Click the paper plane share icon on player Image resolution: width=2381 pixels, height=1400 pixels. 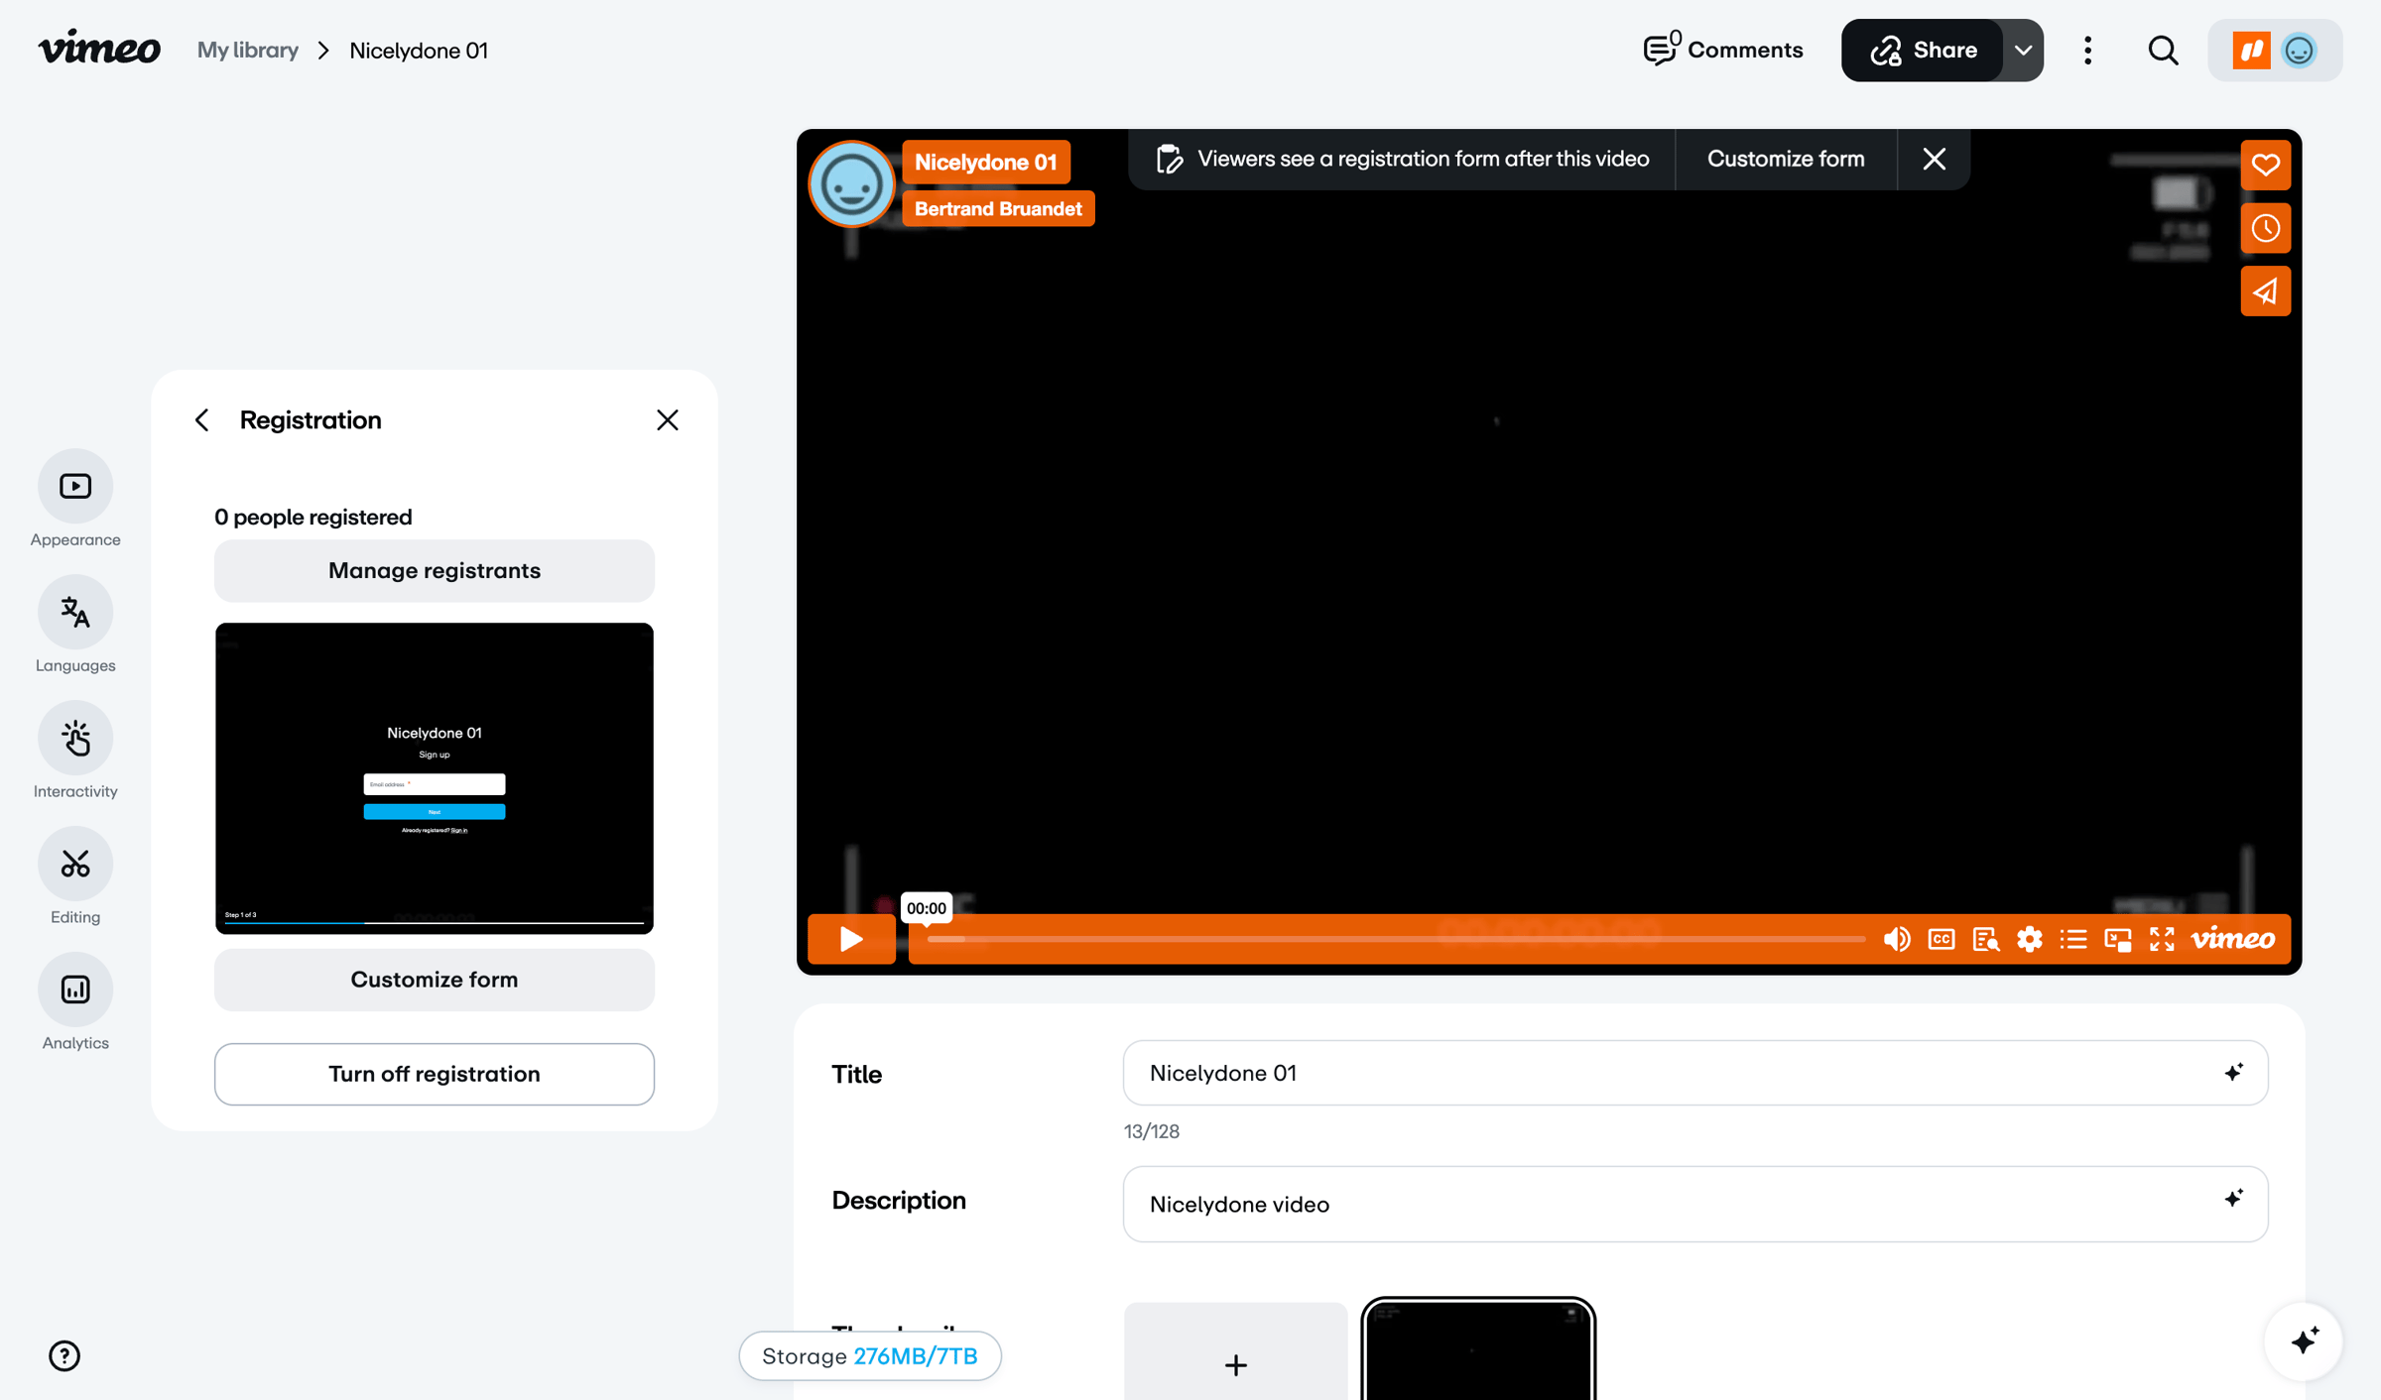(x=2265, y=292)
